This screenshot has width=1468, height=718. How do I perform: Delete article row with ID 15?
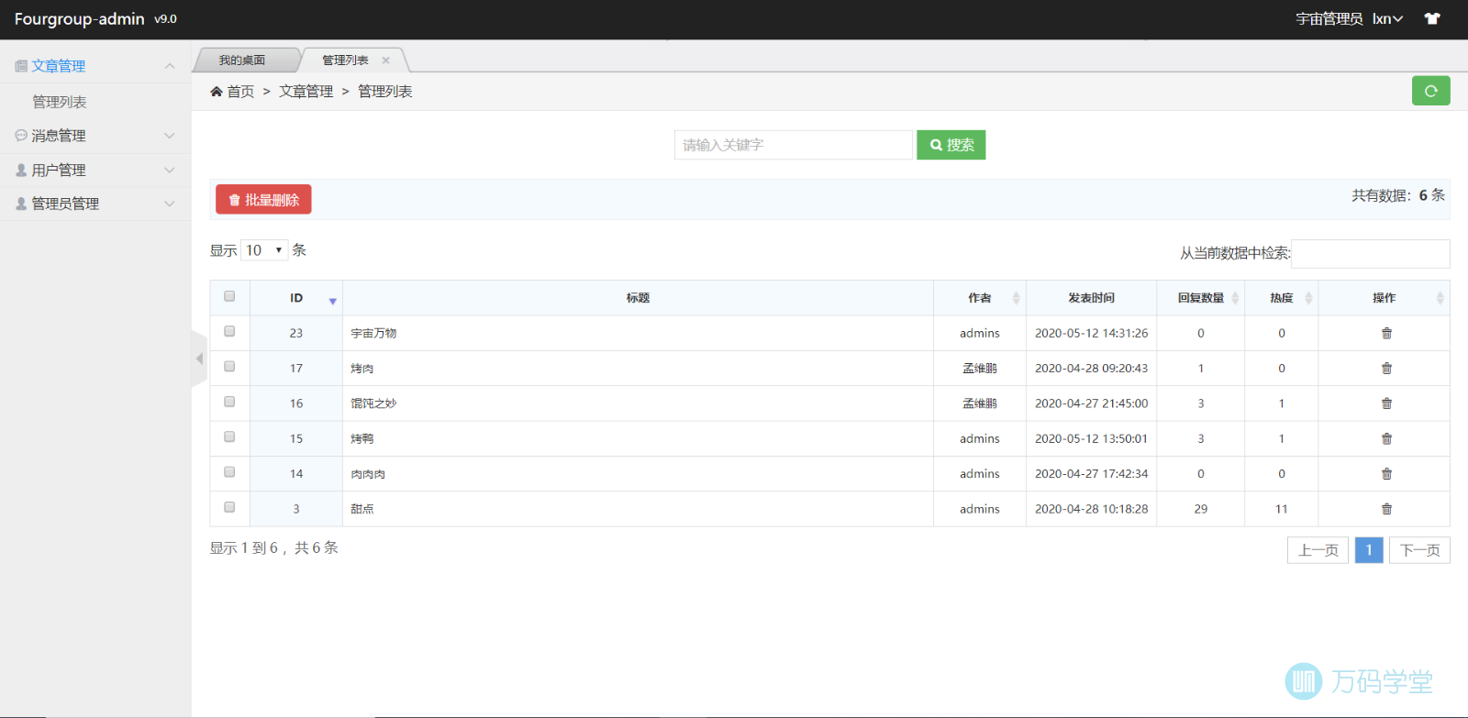(x=1386, y=439)
